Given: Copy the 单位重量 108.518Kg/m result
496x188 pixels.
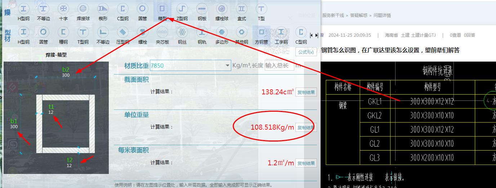Looking at the screenshot, I should [306, 127].
